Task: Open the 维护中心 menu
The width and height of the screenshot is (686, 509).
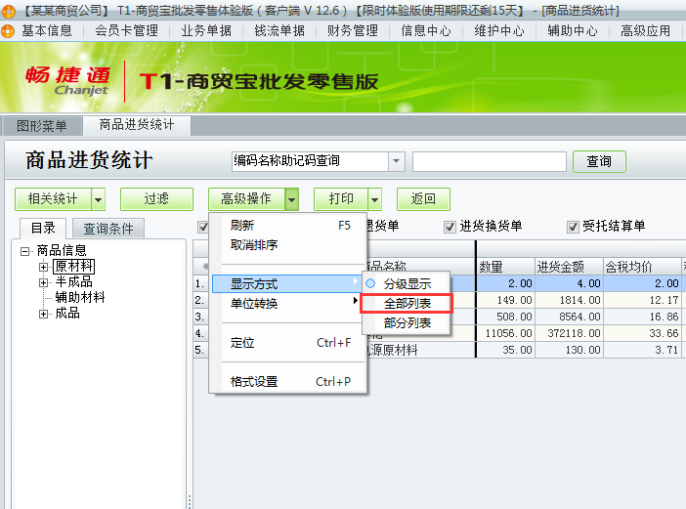Action: pos(499,30)
